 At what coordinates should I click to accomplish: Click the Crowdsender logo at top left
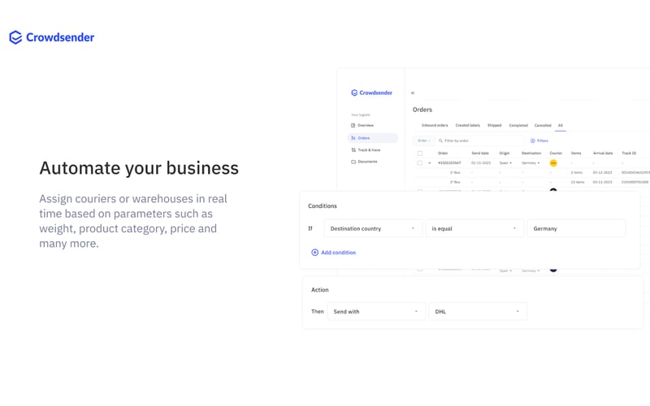click(x=52, y=37)
